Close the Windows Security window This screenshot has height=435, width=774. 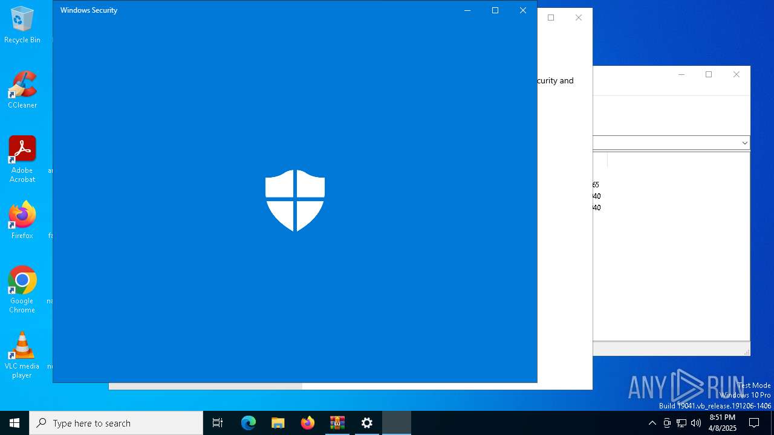click(x=523, y=10)
